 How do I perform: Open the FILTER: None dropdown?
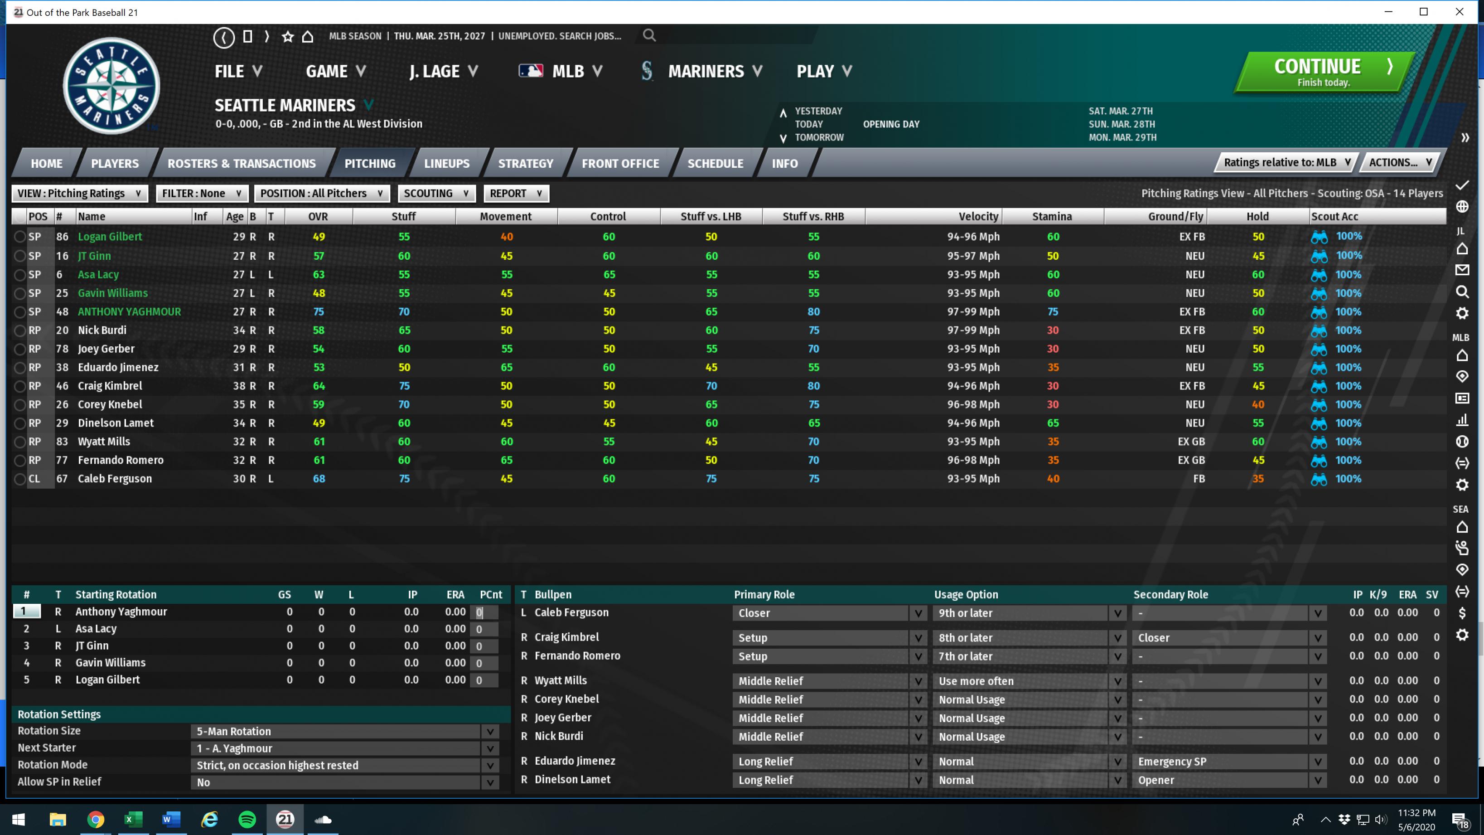[x=202, y=194]
